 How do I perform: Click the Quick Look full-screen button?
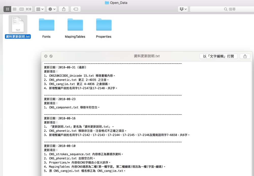[x=51, y=56]
